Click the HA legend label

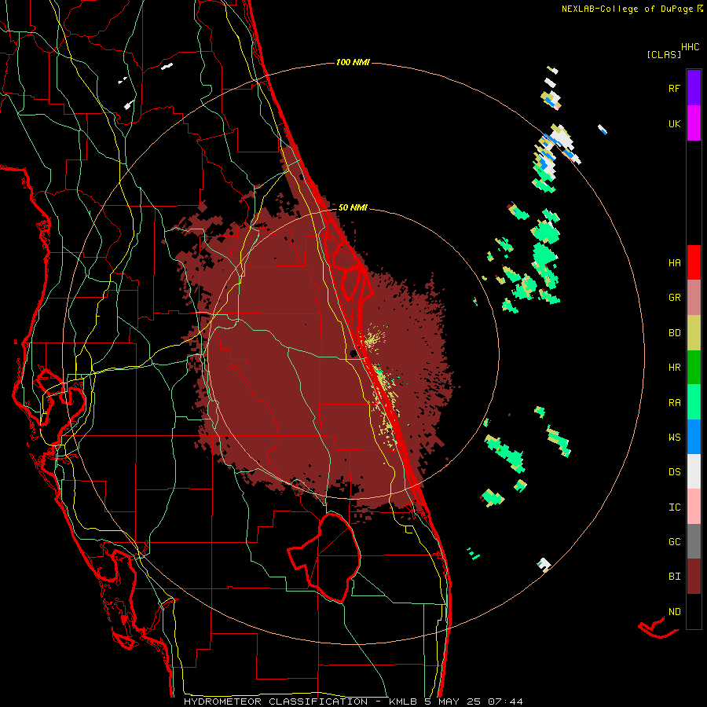674,262
